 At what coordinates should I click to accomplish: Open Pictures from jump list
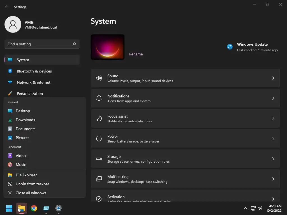(45, 138)
